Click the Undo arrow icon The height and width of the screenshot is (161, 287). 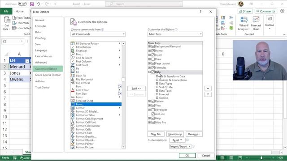click(38, 4)
